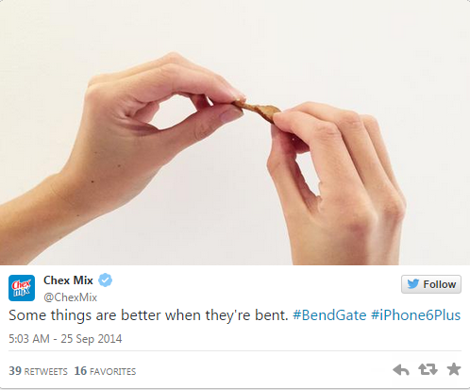Click the reply arrow icon
This screenshot has height=390, width=470.
401,370
